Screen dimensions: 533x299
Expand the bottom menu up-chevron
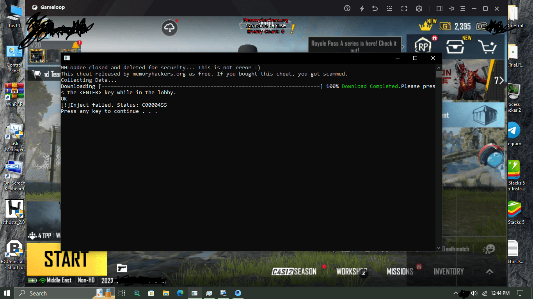(x=489, y=271)
